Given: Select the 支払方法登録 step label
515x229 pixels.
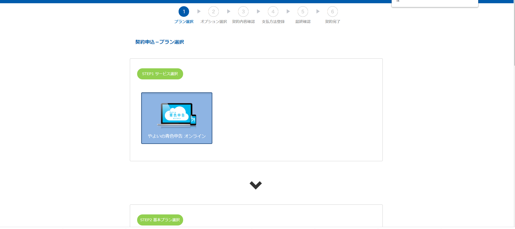Looking at the screenshot, I should click(273, 22).
